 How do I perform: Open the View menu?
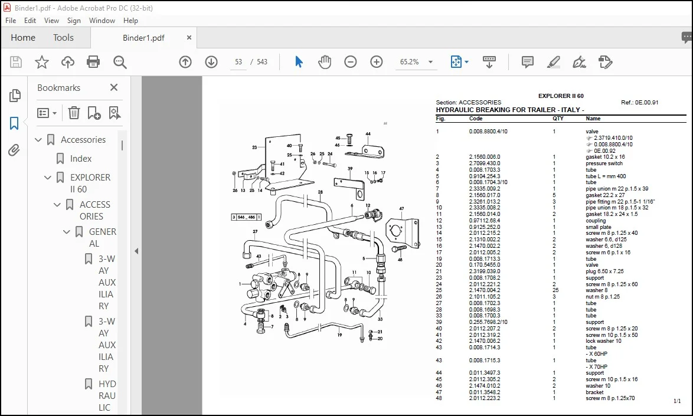pos(51,20)
